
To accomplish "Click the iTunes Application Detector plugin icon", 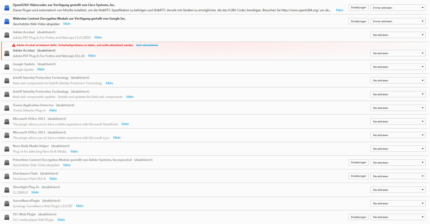I will click(7, 108).
